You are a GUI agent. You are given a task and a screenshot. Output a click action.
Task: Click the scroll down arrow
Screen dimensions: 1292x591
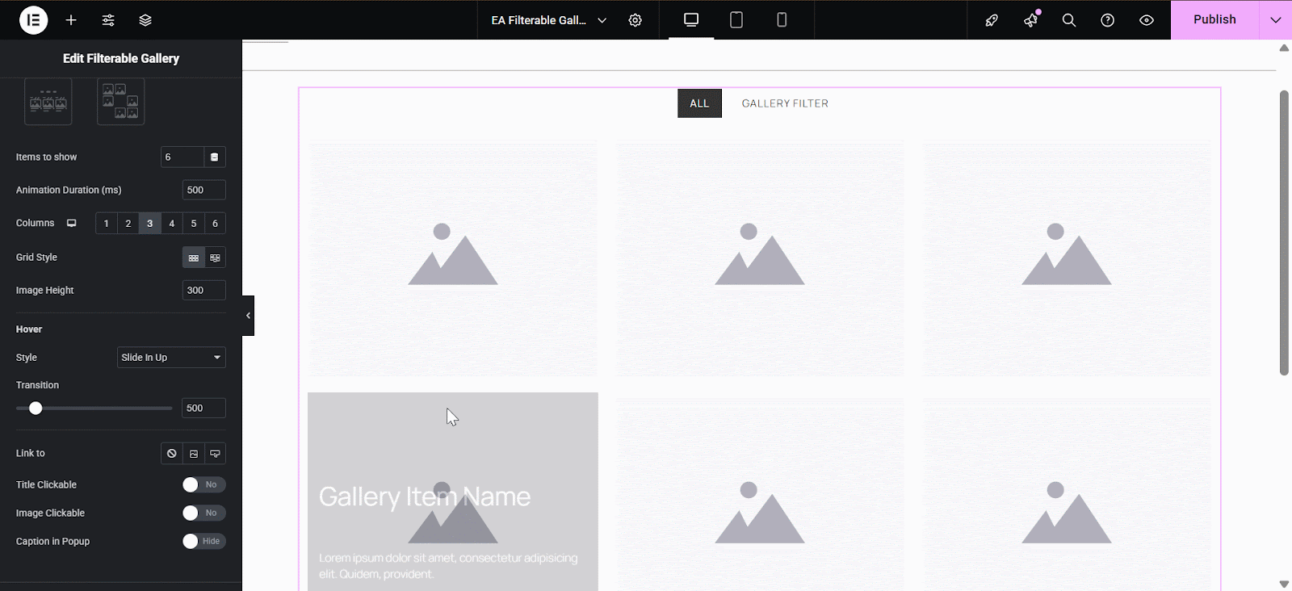[x=1284, y=584]
